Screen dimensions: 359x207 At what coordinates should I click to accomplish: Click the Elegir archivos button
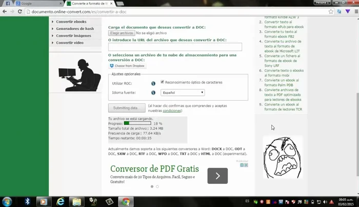[122, 33]
